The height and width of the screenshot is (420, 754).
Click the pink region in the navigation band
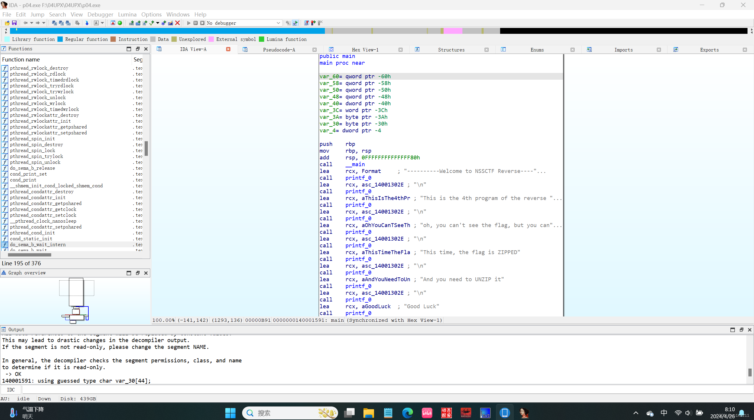tap(453, 31)
